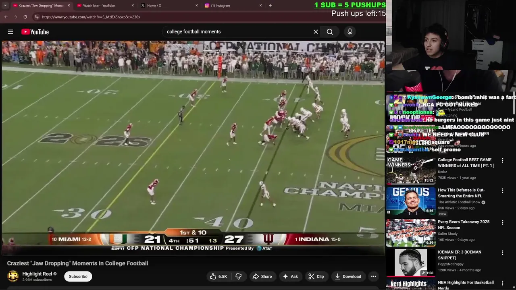This screenshot has height=290, width=516.
Task: Go back with the browser back arrow
Action: 6,17
